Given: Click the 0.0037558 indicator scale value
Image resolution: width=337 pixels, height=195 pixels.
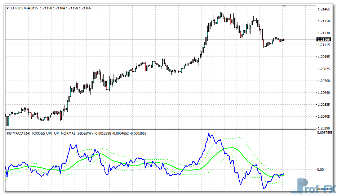Looking at the screenshot, I should pyautogui.click(x=325, y=132).
